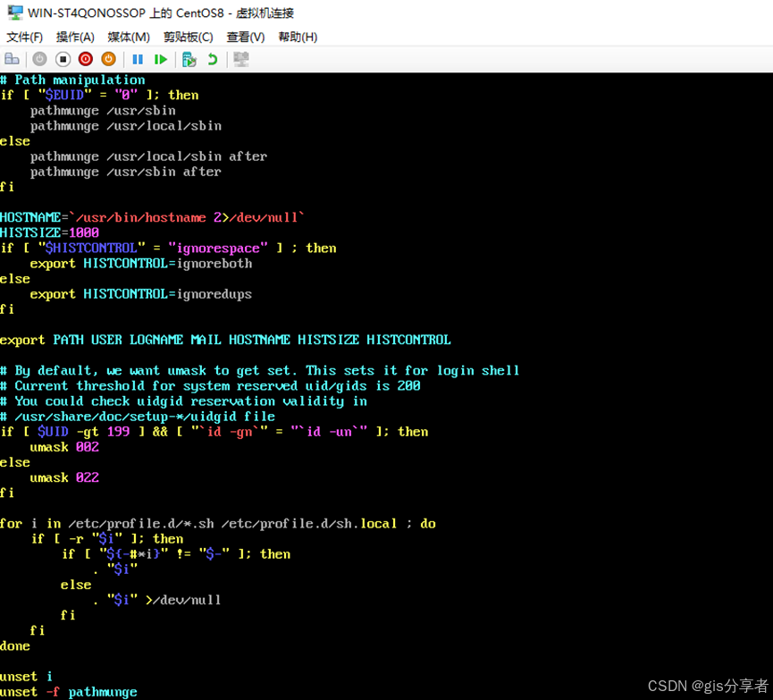Click 'export HISTCONTROL=ignoreboth' text
The image size is (773, 700).
pyautogui.click(x=141, y=264)
